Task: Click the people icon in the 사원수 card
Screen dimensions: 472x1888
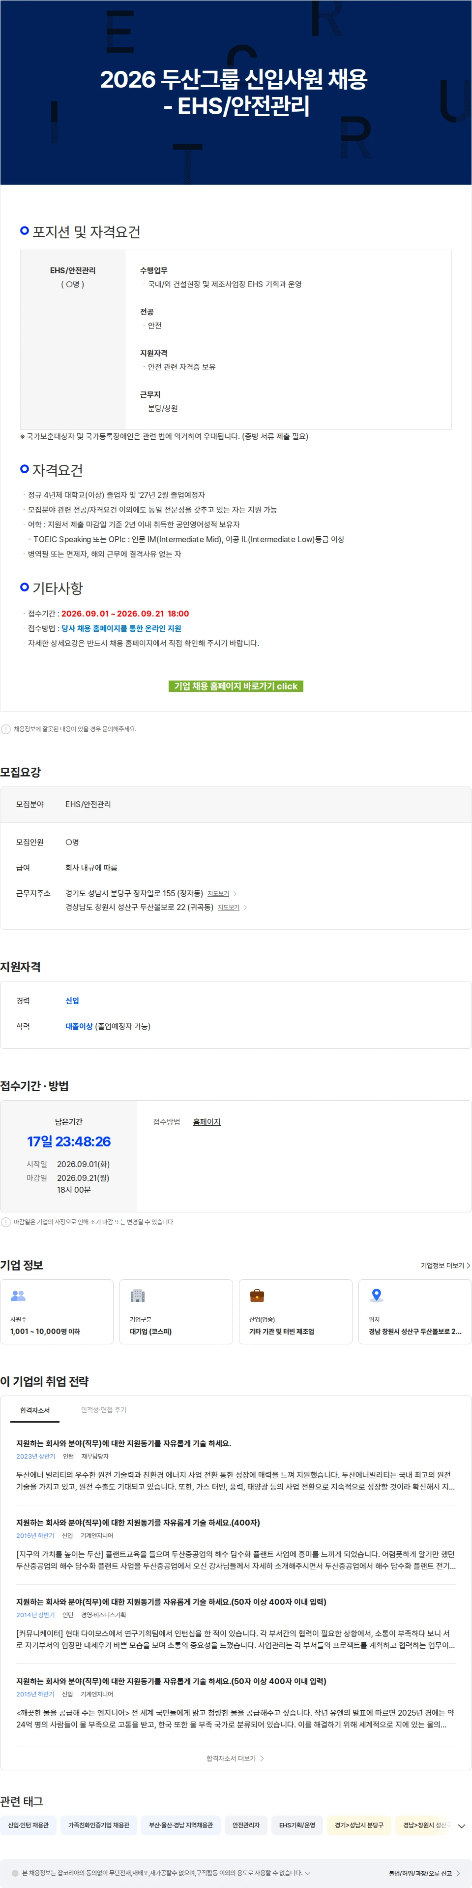Action: [18, 1296]
